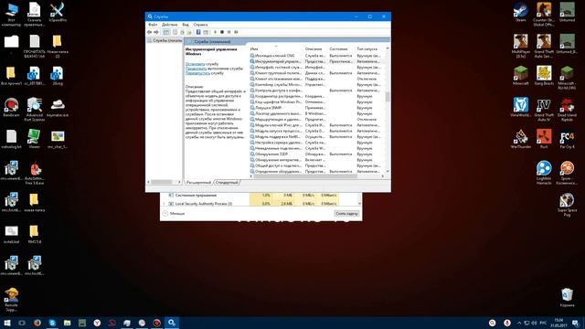Open the Rust desktop icon
The width and height of the screenshot is (585, 329).
(x=544, y=139)
